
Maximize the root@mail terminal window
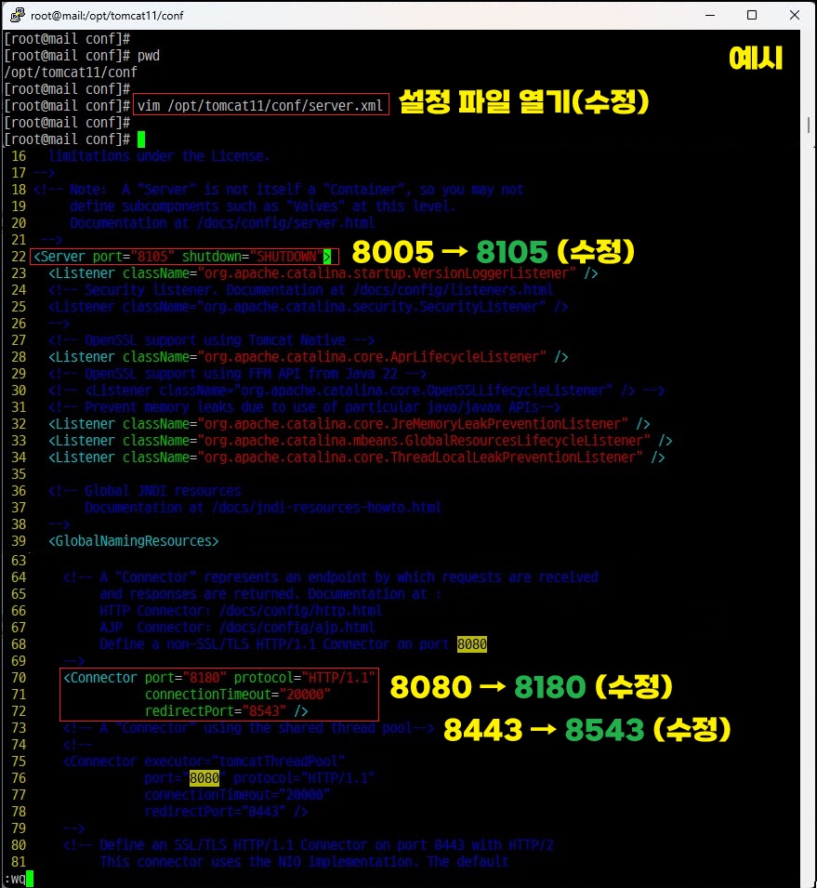[x=752, y=15]
